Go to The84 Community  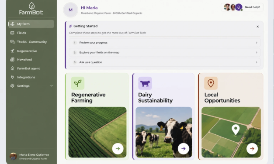pos(31,42)
